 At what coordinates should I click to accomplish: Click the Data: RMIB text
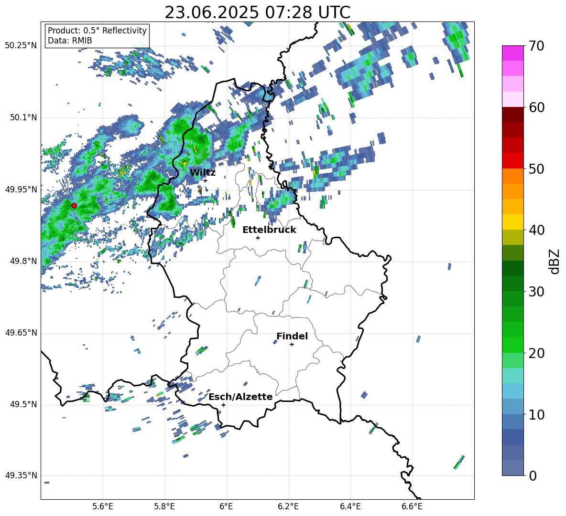pyautogui.click(x=70, y=41)
